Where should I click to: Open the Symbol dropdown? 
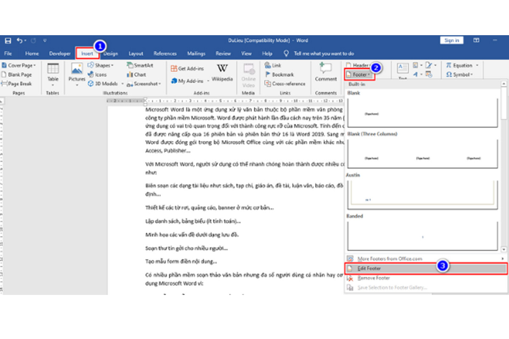(460, 75)
